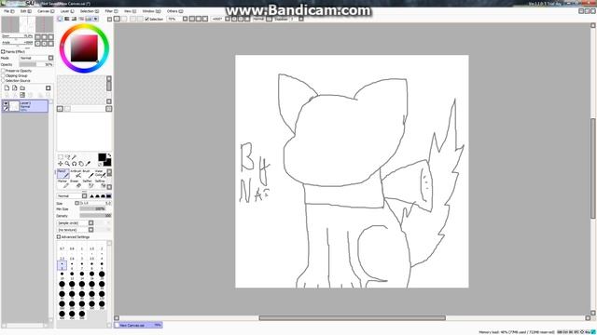The height and width of the screenshot is (335, 597).
Task: Toggle Preserve Opacity checkbox
Action: (4, 71)
